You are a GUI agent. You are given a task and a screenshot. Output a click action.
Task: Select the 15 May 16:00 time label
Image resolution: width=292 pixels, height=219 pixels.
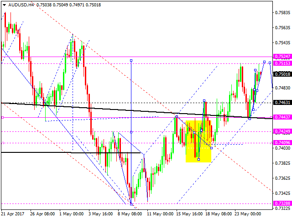point(189,214)
